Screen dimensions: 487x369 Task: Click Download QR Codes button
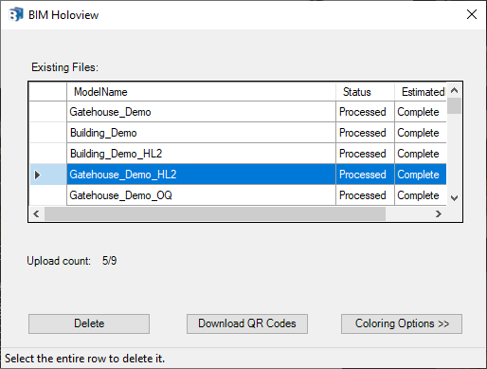[247, 323]
